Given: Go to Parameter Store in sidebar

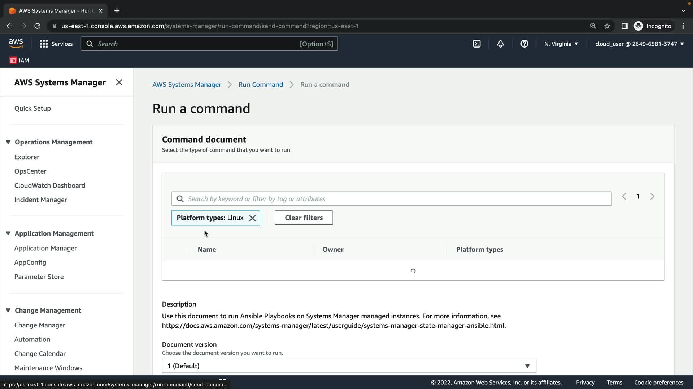Looking at the screenshot, I should pyautogui.click(x=39, y=277).
